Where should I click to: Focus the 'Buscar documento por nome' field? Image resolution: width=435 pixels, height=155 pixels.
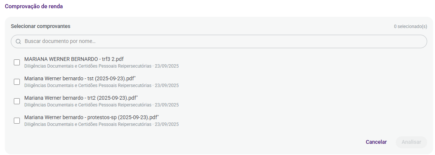219,41
